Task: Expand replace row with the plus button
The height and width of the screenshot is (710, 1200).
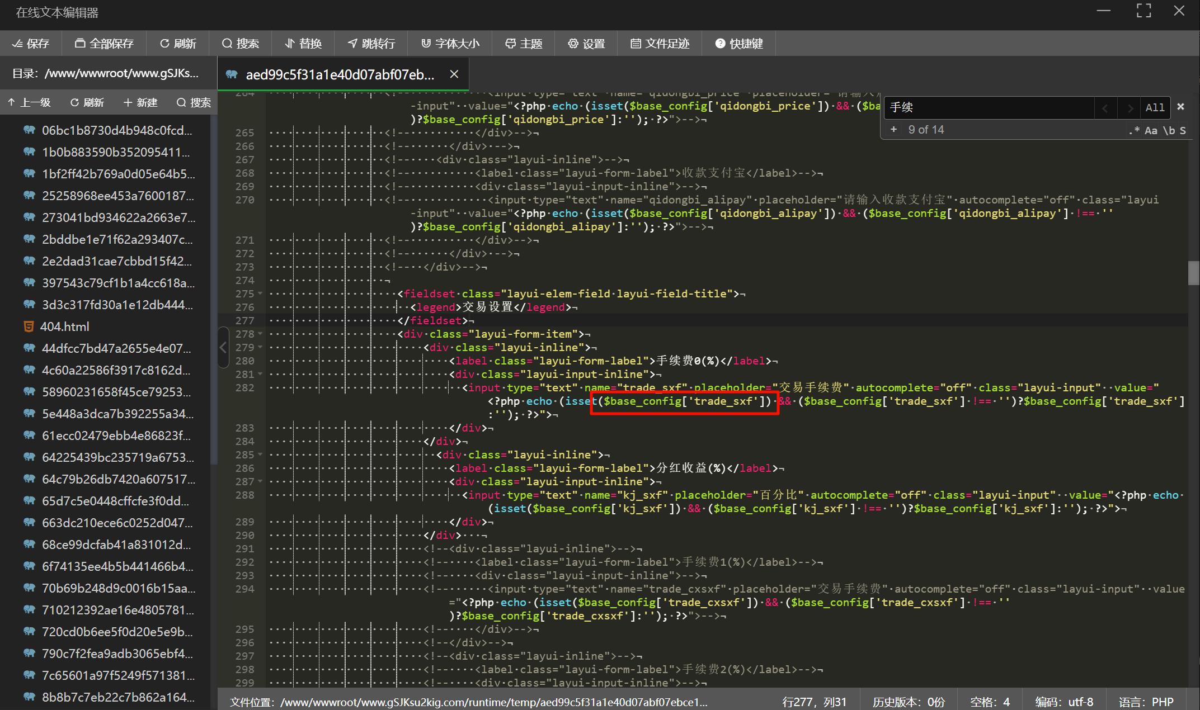Action: (893, 130)
